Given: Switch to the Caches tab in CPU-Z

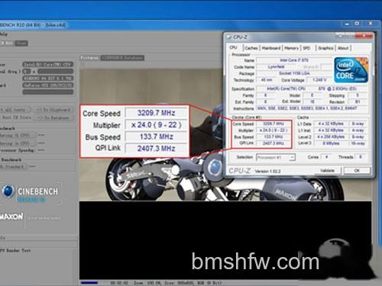Looking at the screenshot, I should click(251, 48).
